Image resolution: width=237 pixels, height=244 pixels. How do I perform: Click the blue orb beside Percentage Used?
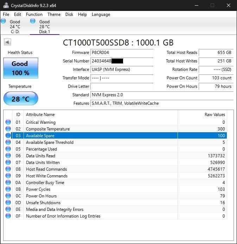coord(8,149)
